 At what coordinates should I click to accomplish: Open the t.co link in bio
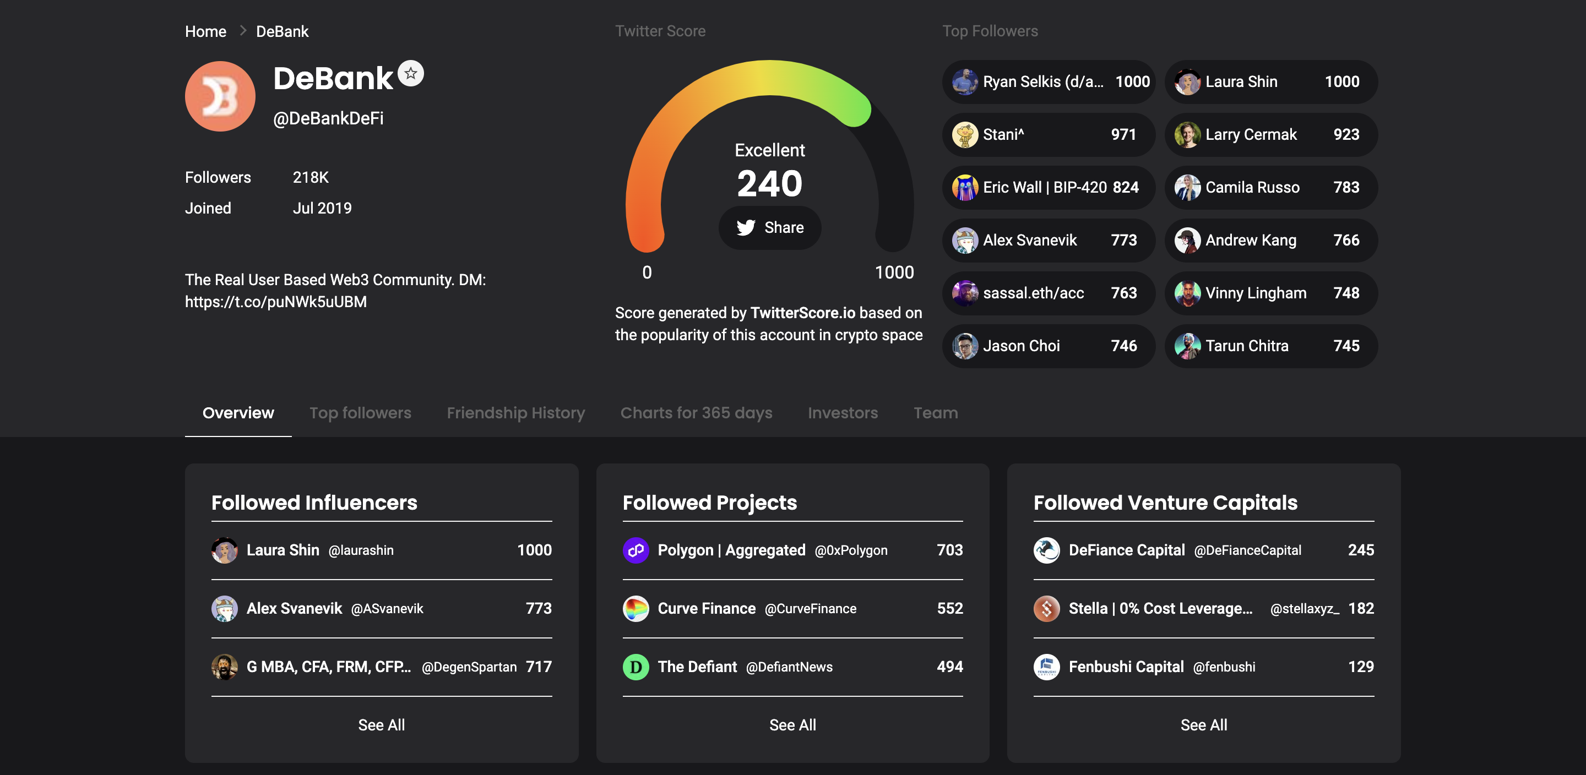(x=276, y=302)
